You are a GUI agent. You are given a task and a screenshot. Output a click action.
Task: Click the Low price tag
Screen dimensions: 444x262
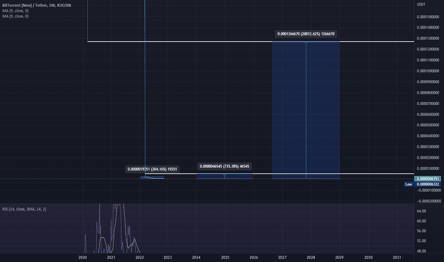409,184
